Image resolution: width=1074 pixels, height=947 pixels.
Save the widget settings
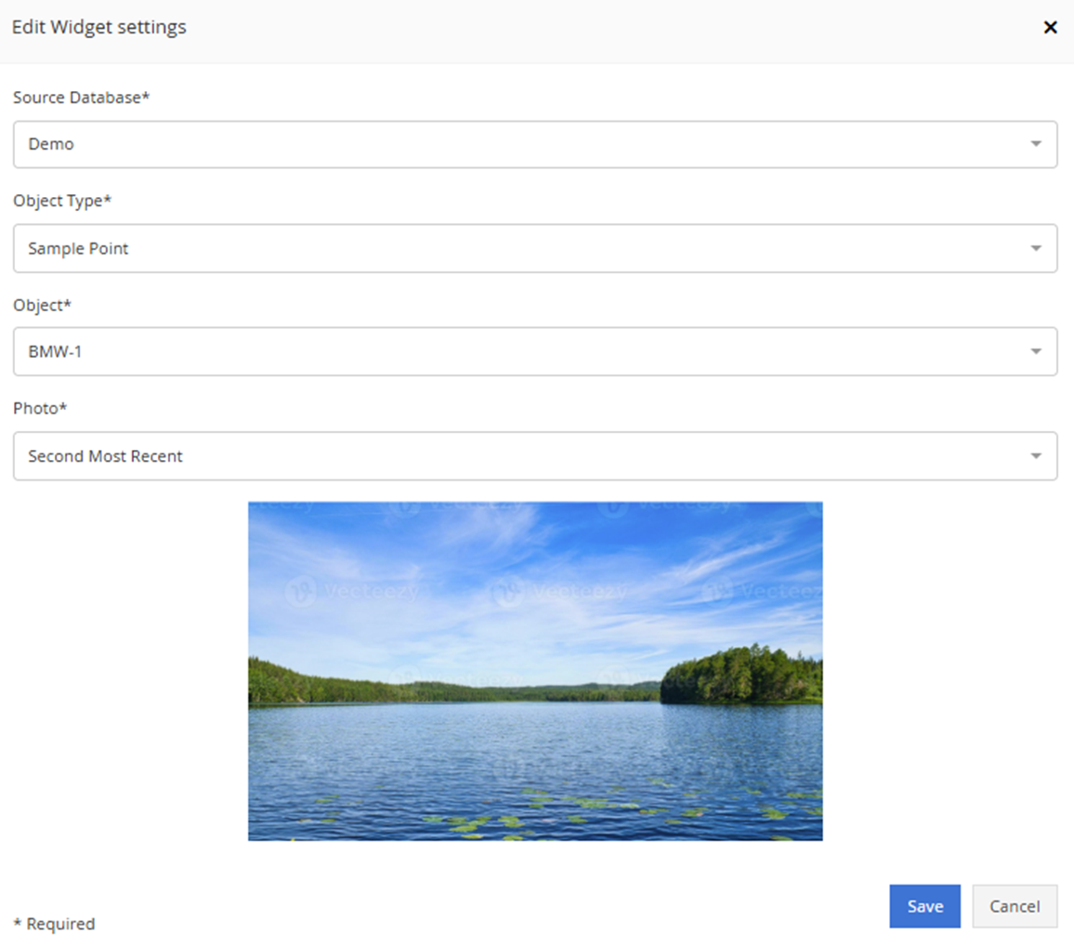924,906
